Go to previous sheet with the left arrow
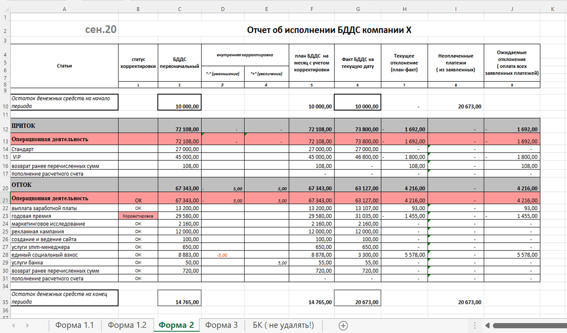 tap(13, 325)
